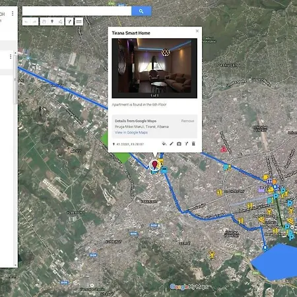
Task: Select the Measure distances ruler tool
Action: point(79,22)
